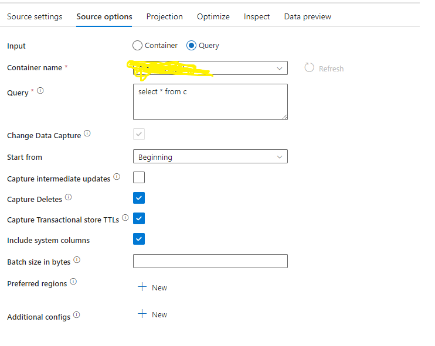Open the Container name dropdown
The width and height of the screenshot is (435, 346).
210,68
